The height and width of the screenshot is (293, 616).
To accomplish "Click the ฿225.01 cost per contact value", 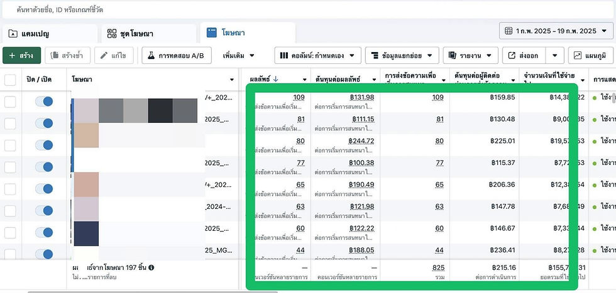I will pyautogui.click(x=502, y=141).
